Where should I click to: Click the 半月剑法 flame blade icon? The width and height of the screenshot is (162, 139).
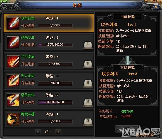click(x=13, y=61)
